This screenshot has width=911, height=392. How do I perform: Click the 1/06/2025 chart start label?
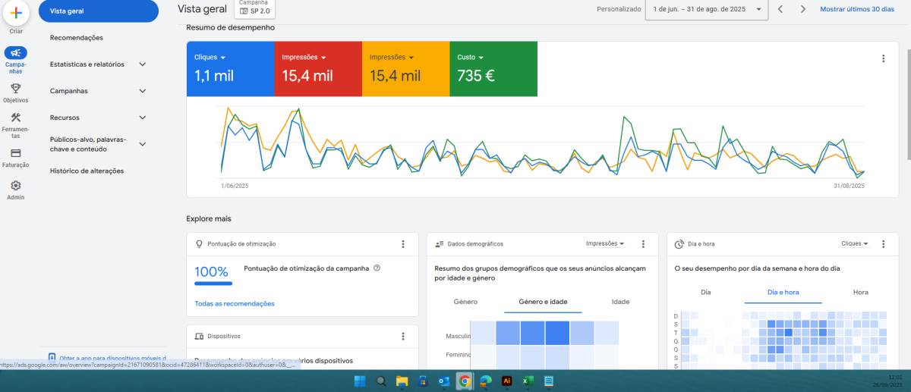click(x=235, y=186)
